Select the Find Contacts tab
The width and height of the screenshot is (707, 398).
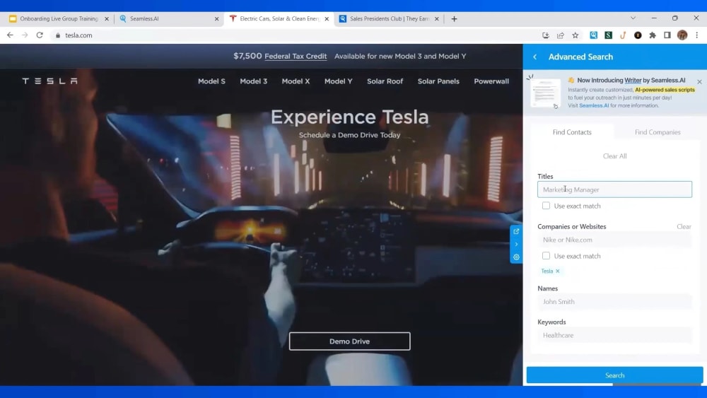pos(572,132)
